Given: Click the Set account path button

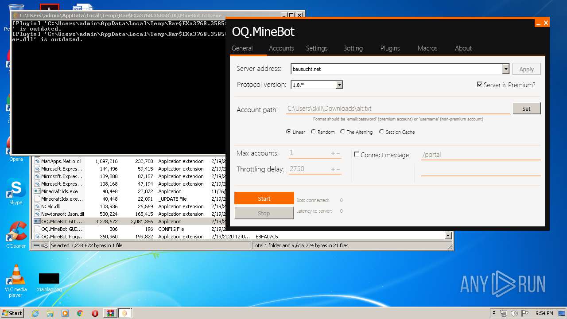Looking at the screenshot, I should coord(526,109).
